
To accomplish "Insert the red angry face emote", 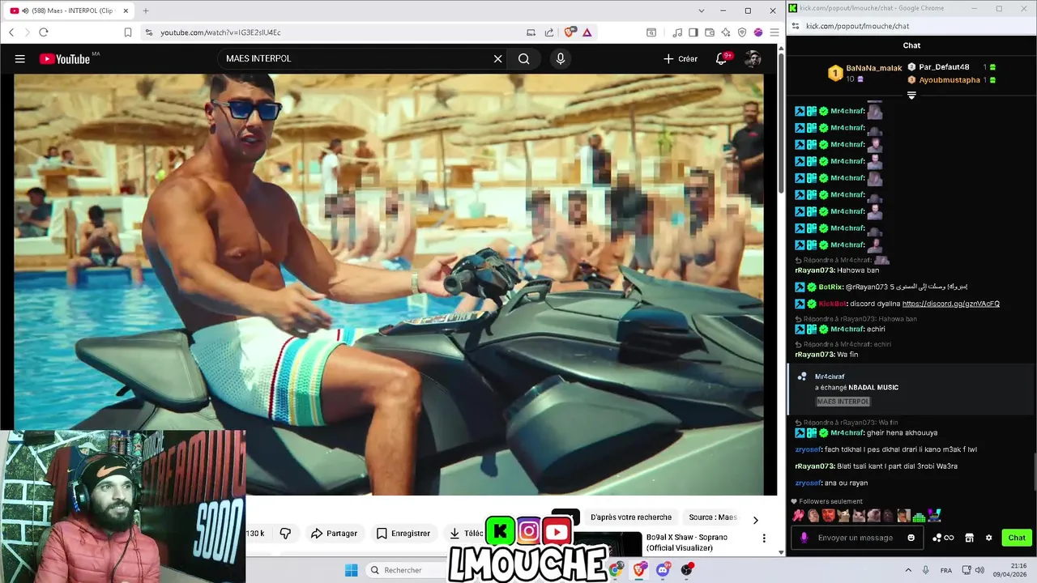I will click(828, 515).
